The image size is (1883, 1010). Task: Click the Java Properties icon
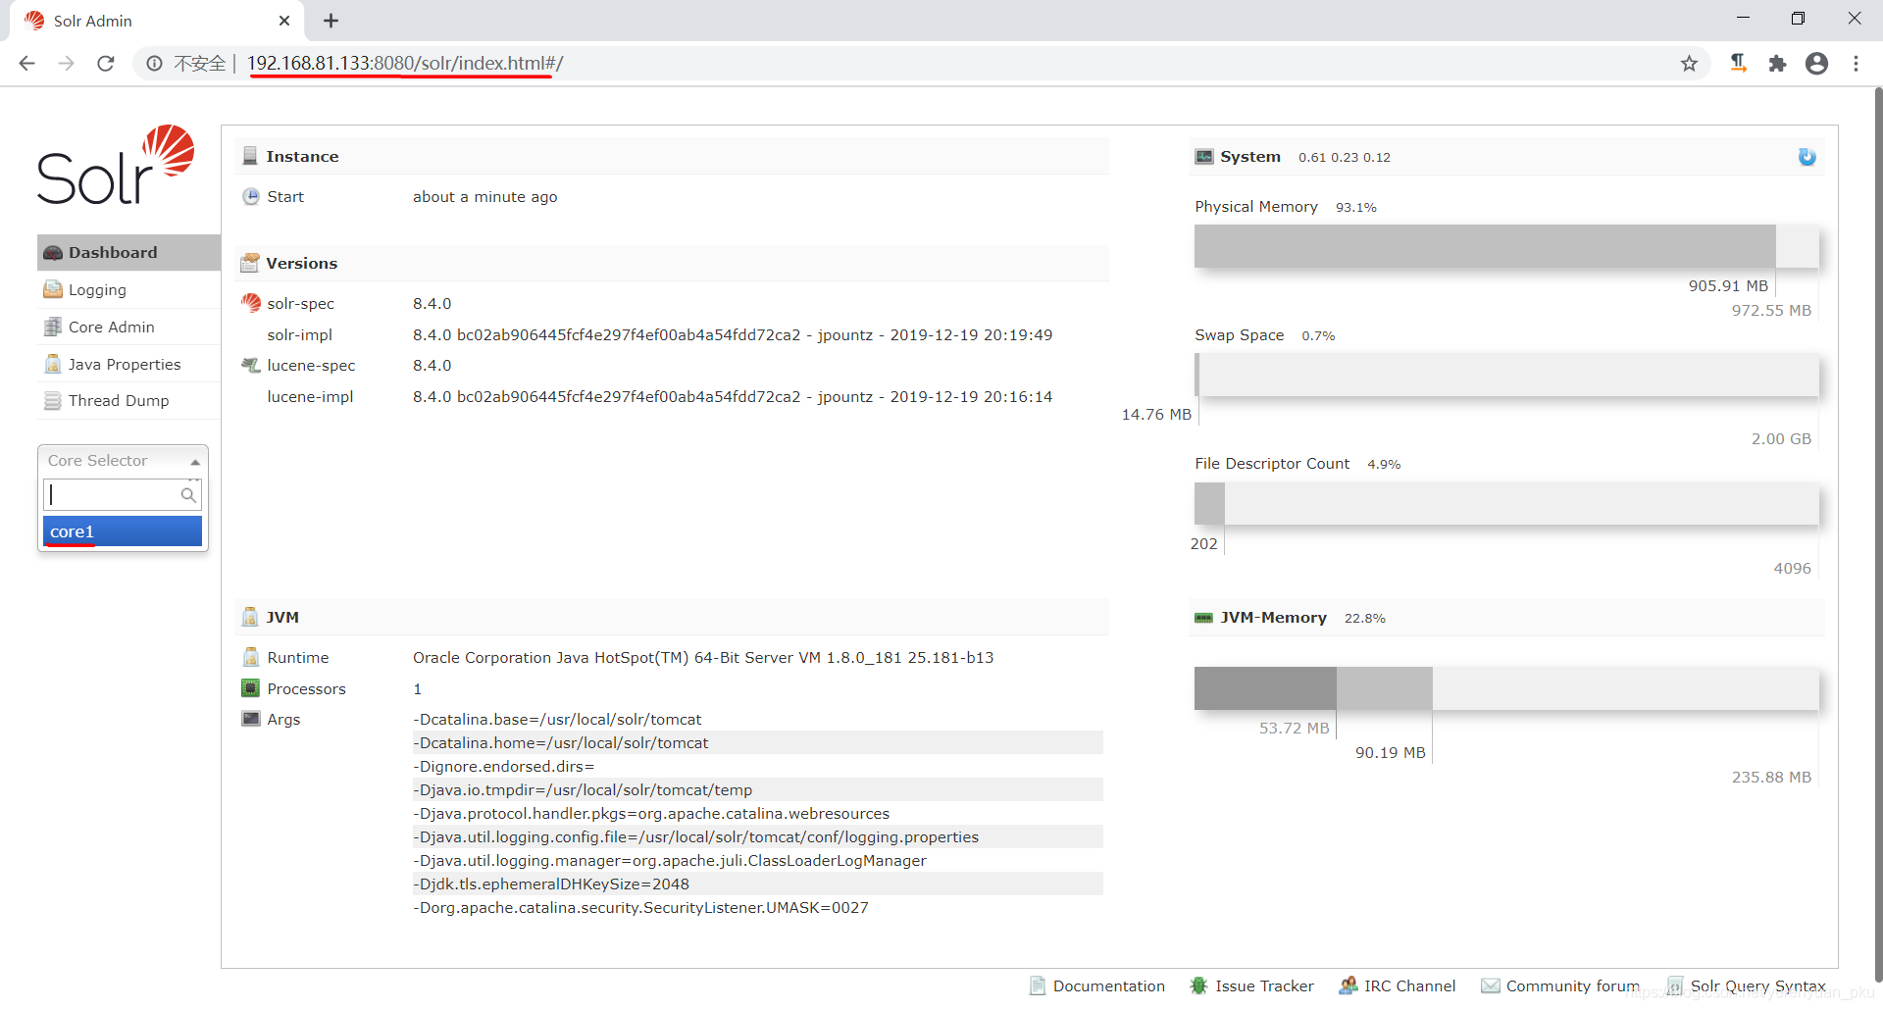[53, 364]
